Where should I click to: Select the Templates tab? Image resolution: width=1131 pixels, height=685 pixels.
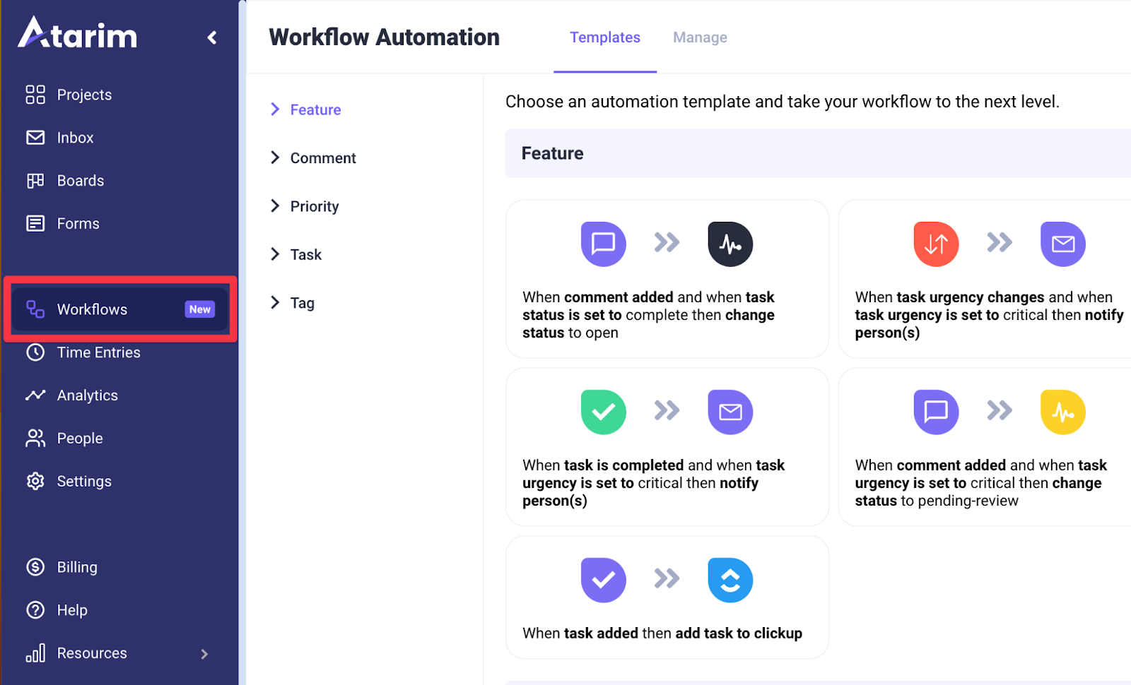click(605, 37)
